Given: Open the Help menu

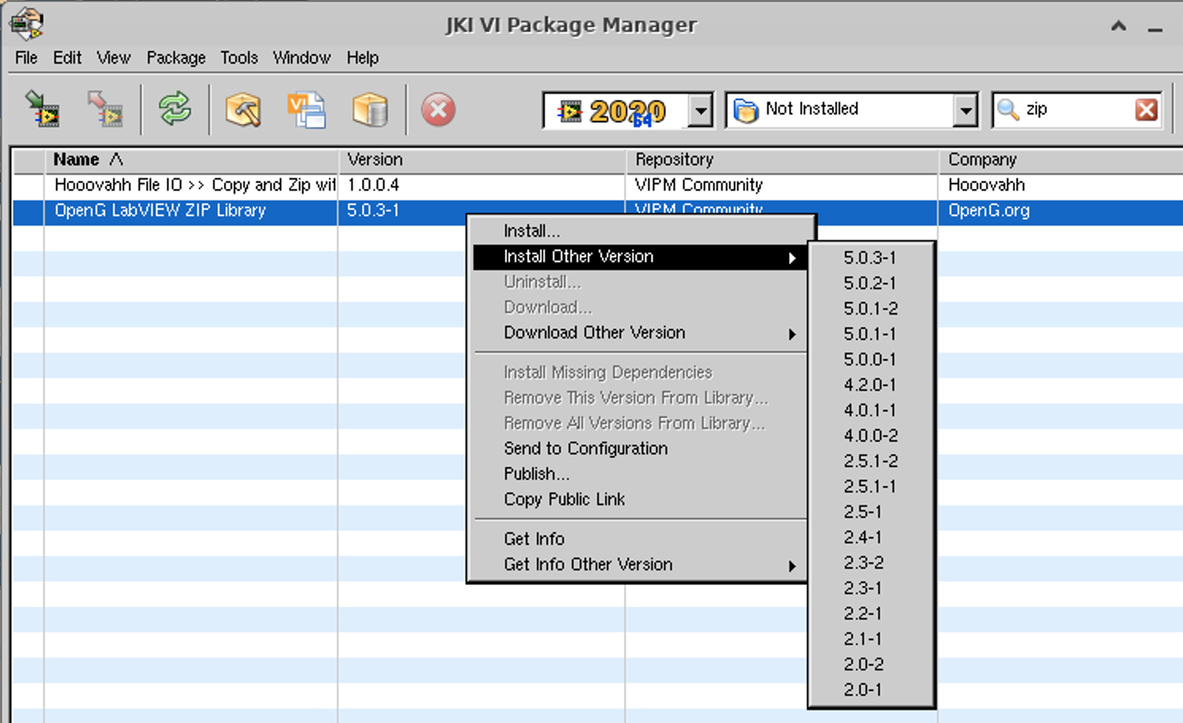Looking at the screenshot, I should pyautogui.click(x=363, y=58).
